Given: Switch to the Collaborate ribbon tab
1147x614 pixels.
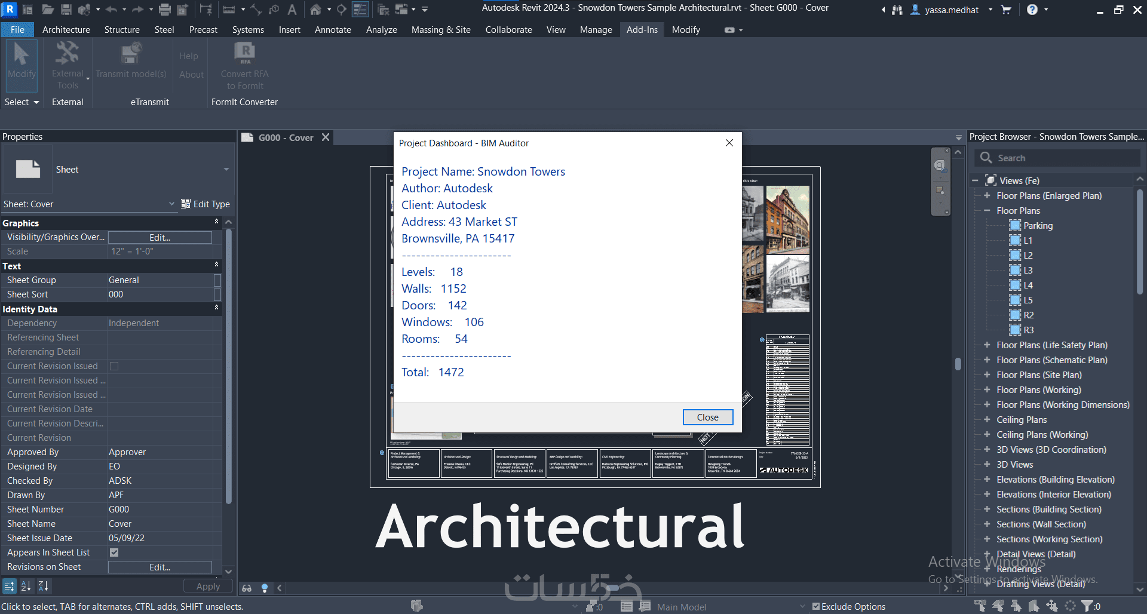Looking at the screenshot, I should click(508, 29).
